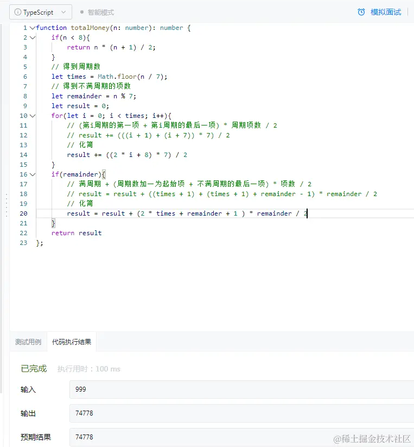
Task: Collapse the function totalMoney fold arrow on line 1
Action: click(33, 28)
